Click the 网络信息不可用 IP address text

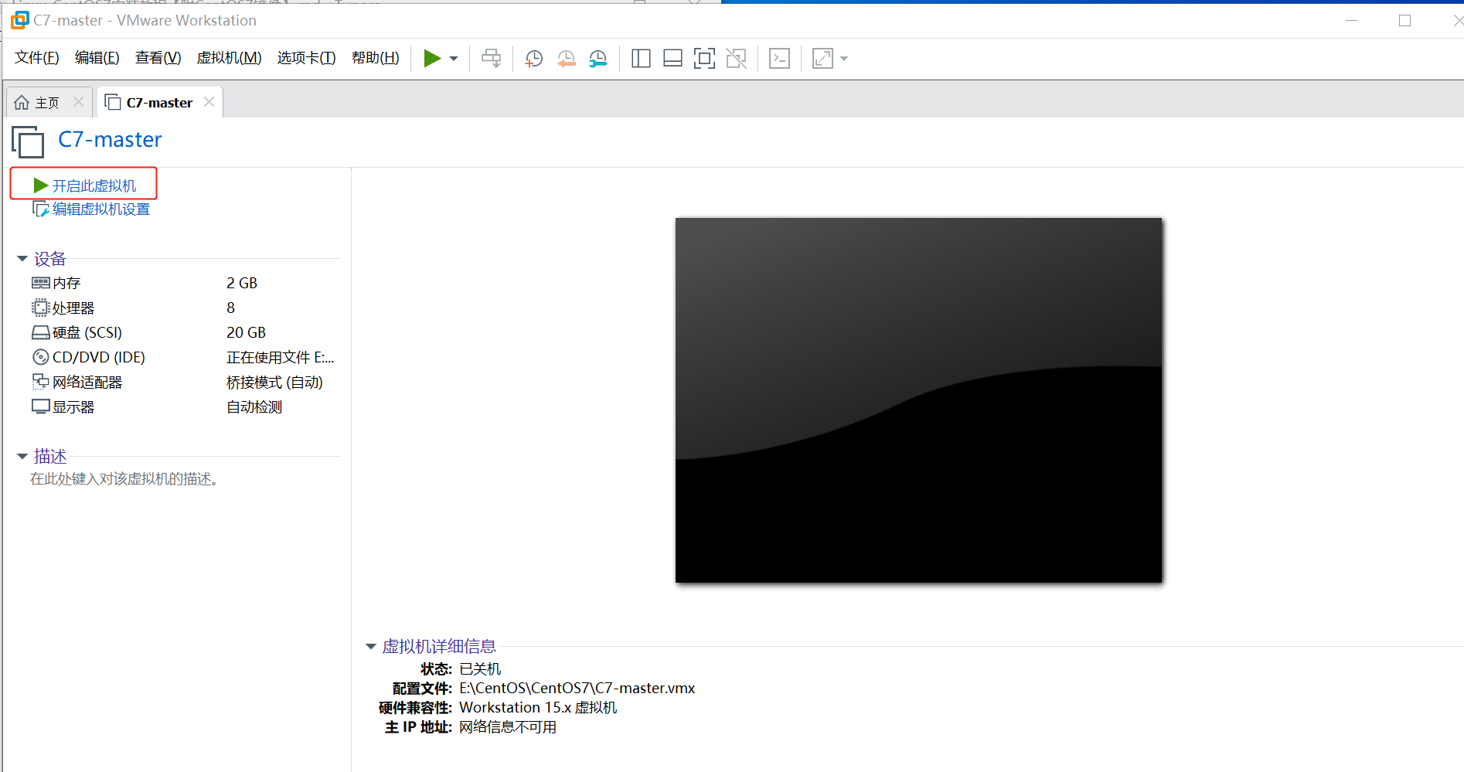508,727
